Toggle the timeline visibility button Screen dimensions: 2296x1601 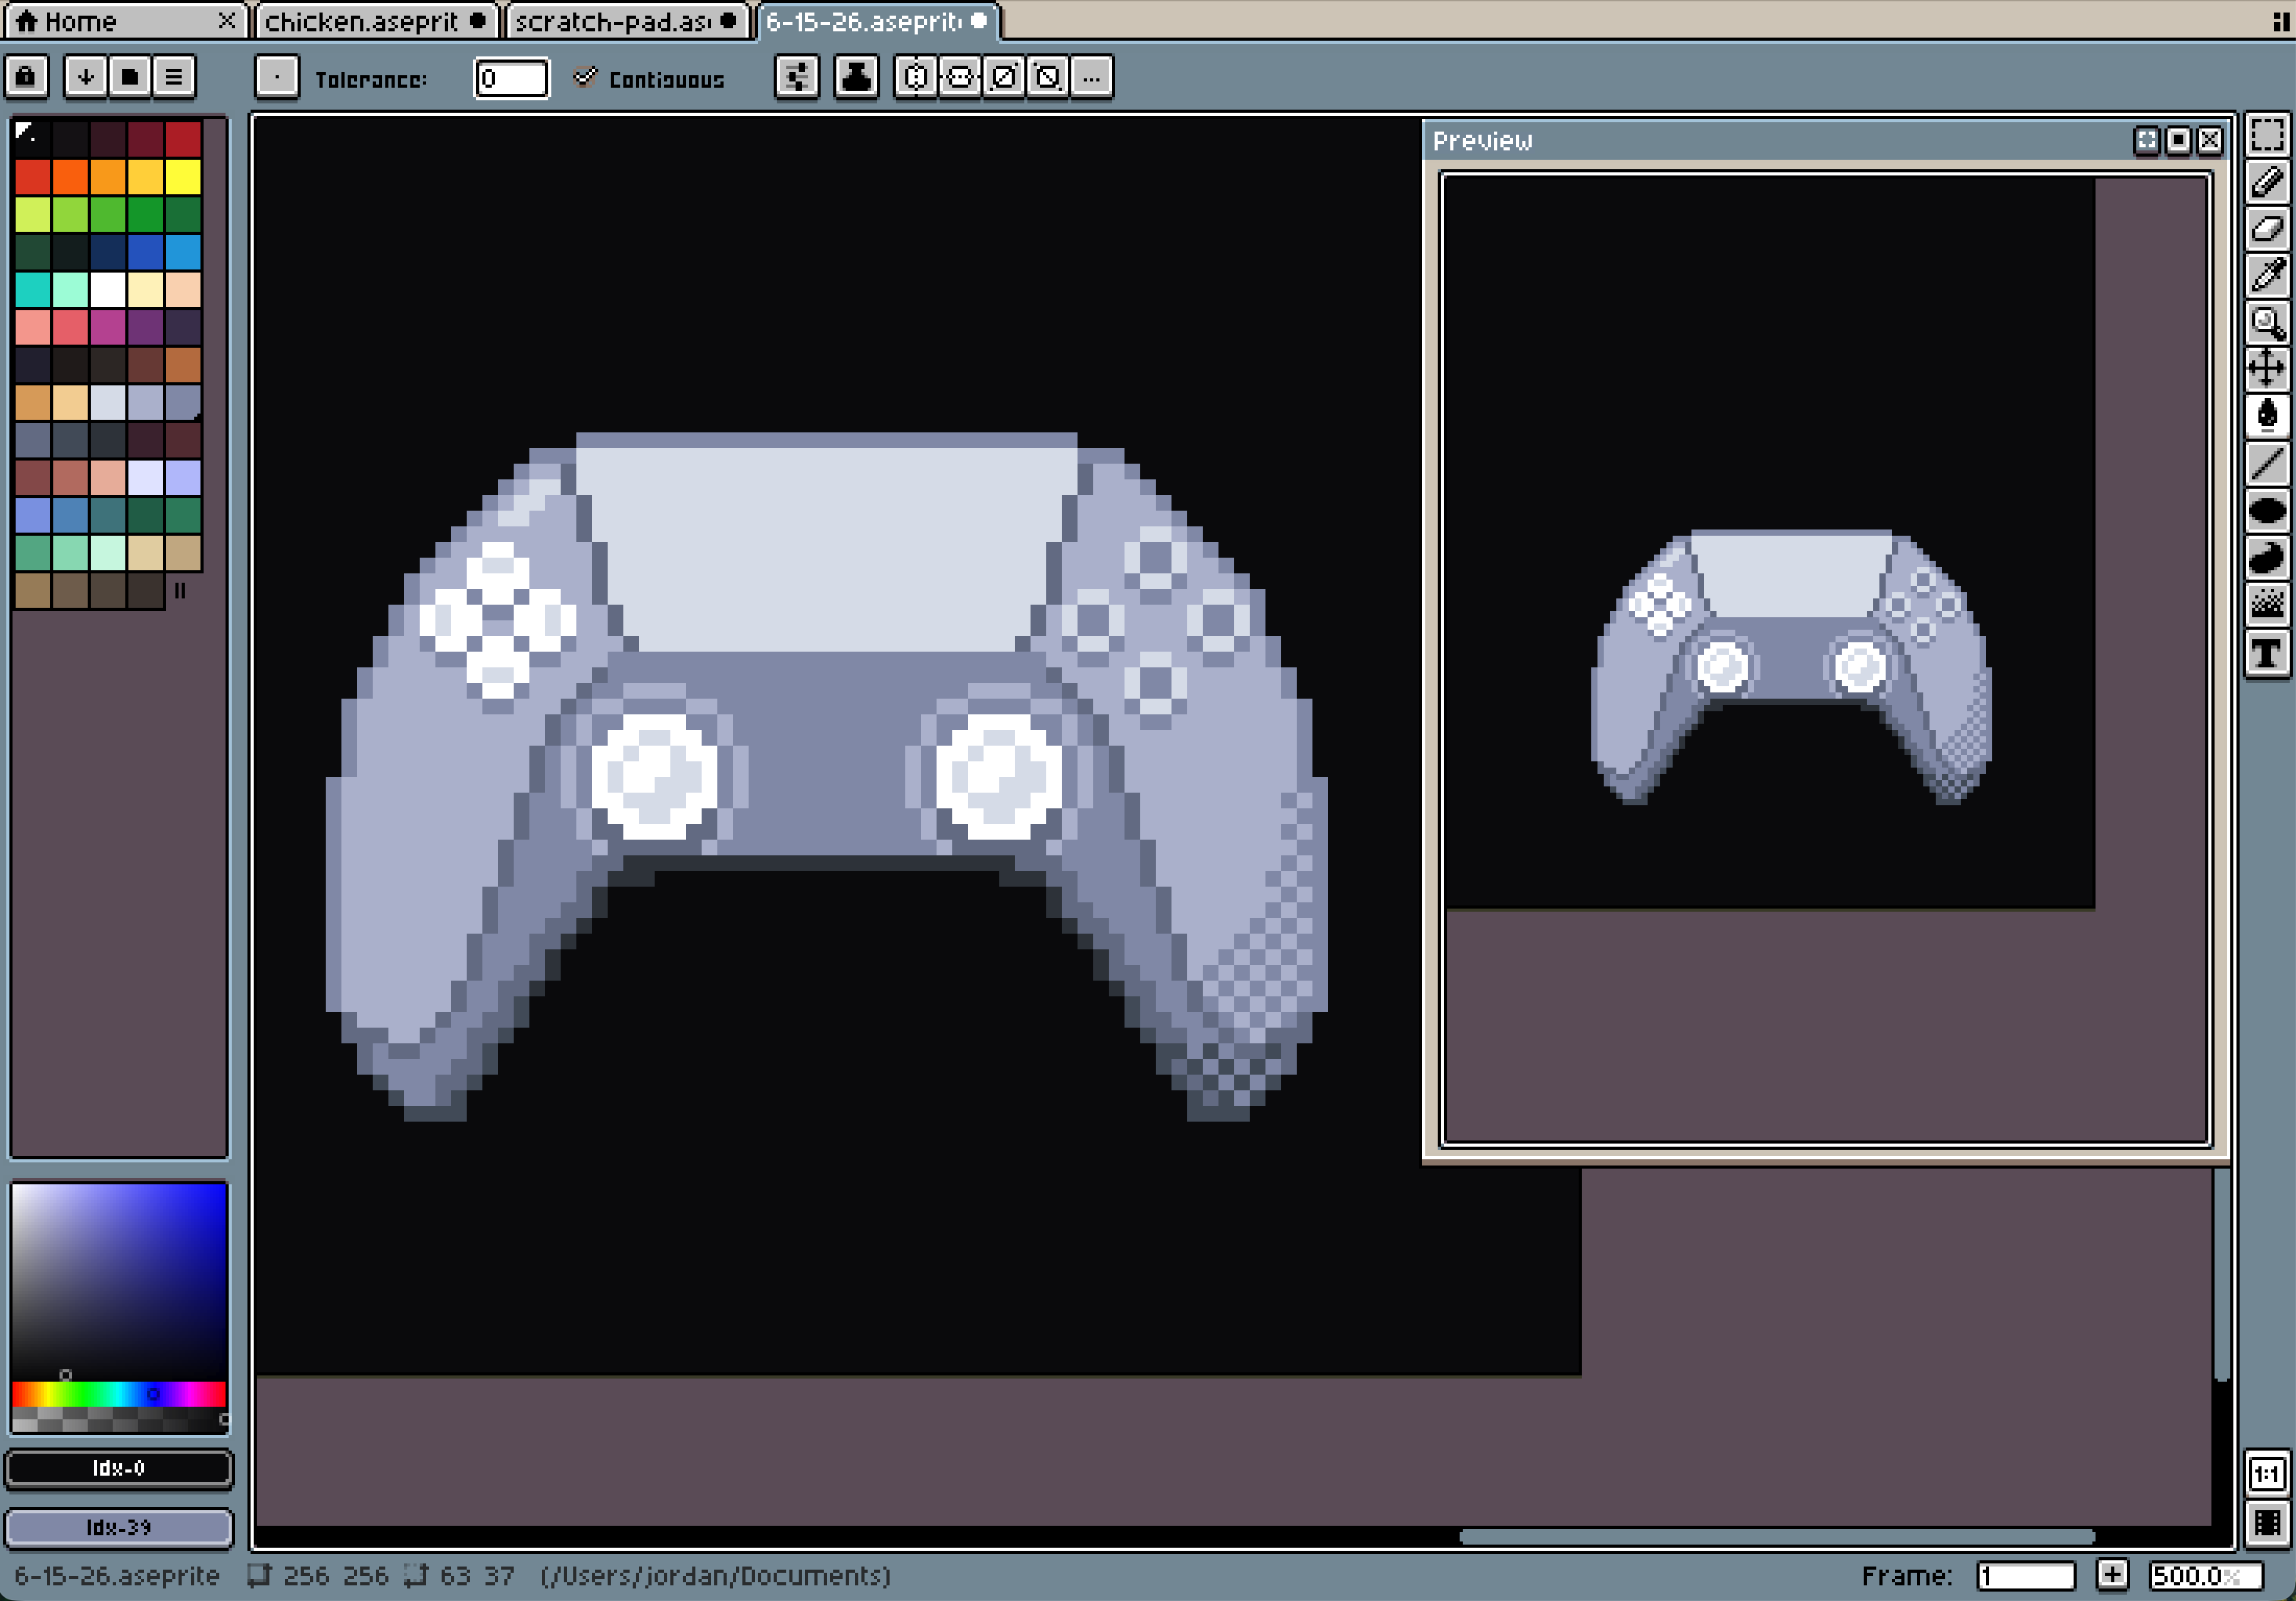[x=2266, y=1523]
